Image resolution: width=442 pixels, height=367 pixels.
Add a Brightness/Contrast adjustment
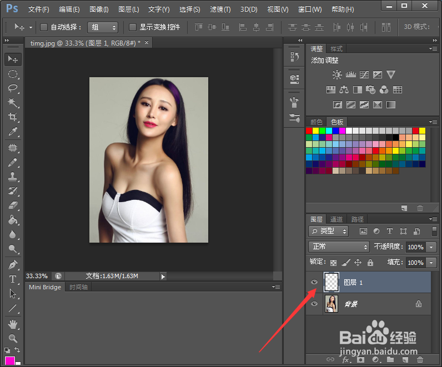point(337,75)
